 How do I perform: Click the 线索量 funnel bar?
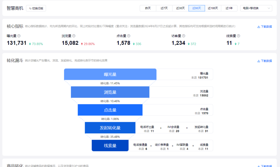(110, 145)
